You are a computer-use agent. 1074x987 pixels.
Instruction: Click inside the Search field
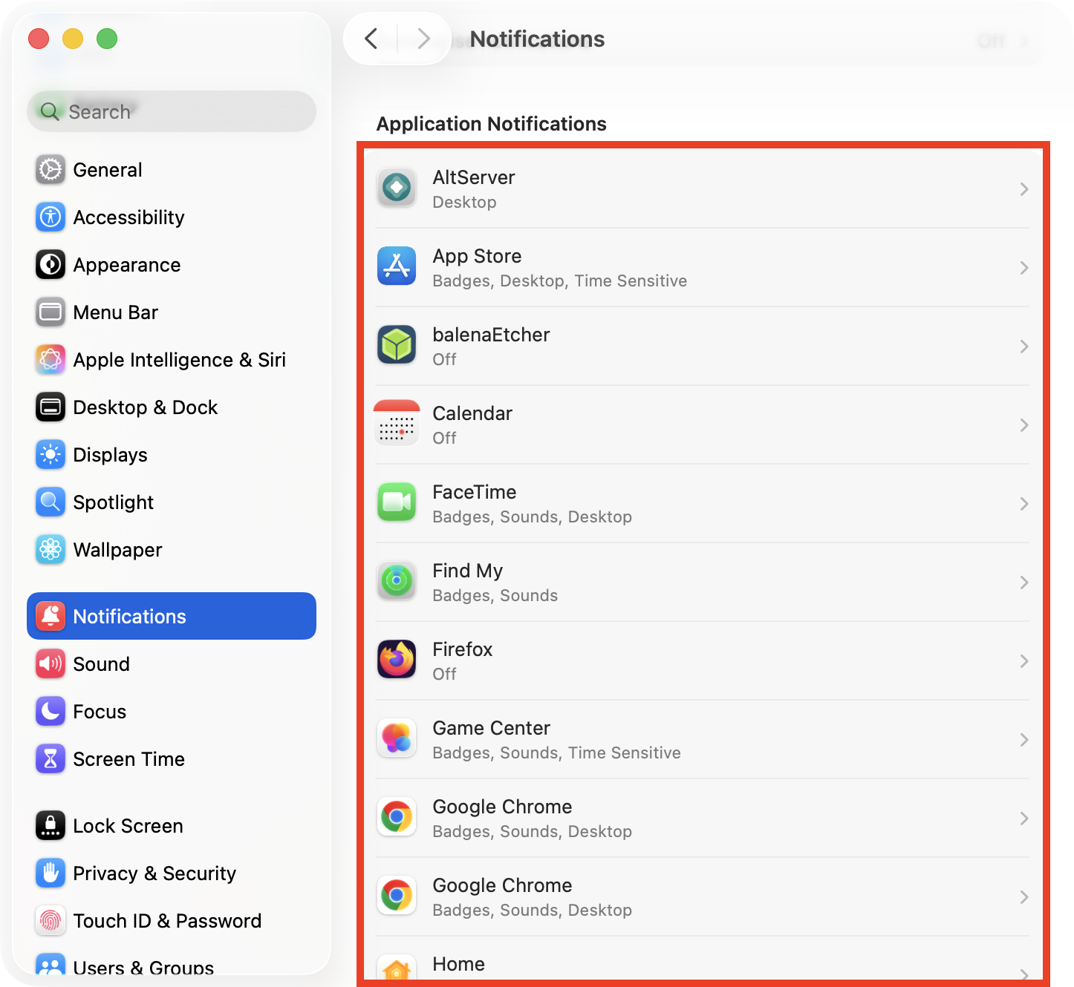tap(171, 111)
